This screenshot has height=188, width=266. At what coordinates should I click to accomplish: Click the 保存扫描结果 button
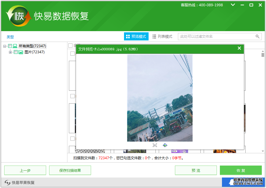(70, 170)
